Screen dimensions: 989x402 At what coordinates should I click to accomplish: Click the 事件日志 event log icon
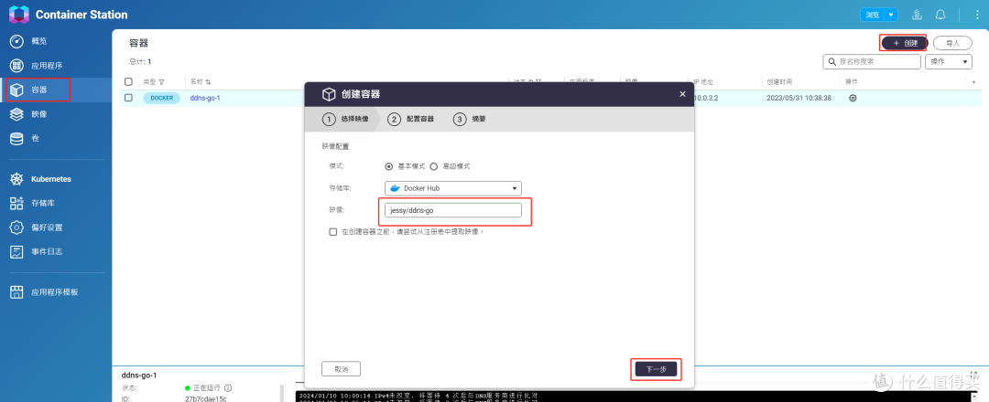pyautogui.click(x=17, y=251)
